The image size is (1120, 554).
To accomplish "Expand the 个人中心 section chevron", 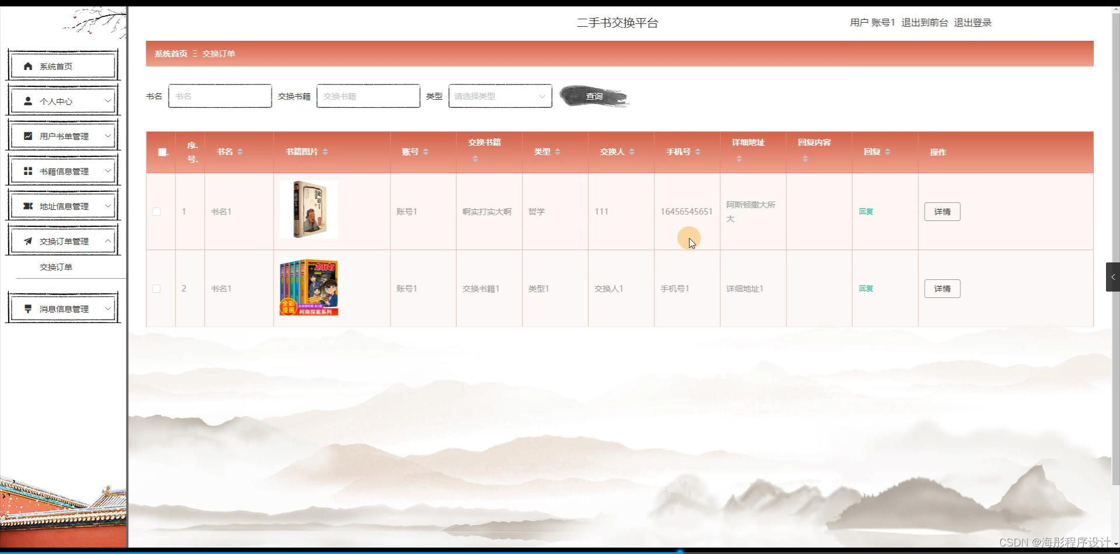I will pyautogui.click(x=108, y=101).
